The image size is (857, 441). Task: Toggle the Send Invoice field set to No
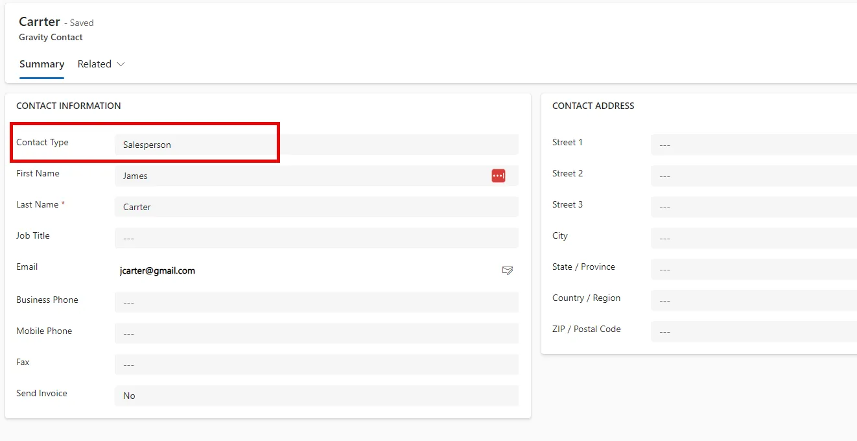316,396
